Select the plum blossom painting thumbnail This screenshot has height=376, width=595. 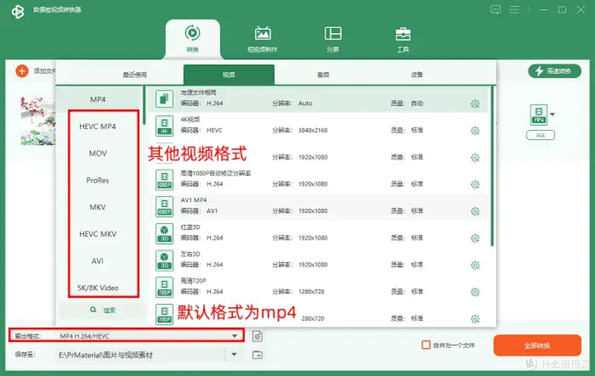click(38, 121)
